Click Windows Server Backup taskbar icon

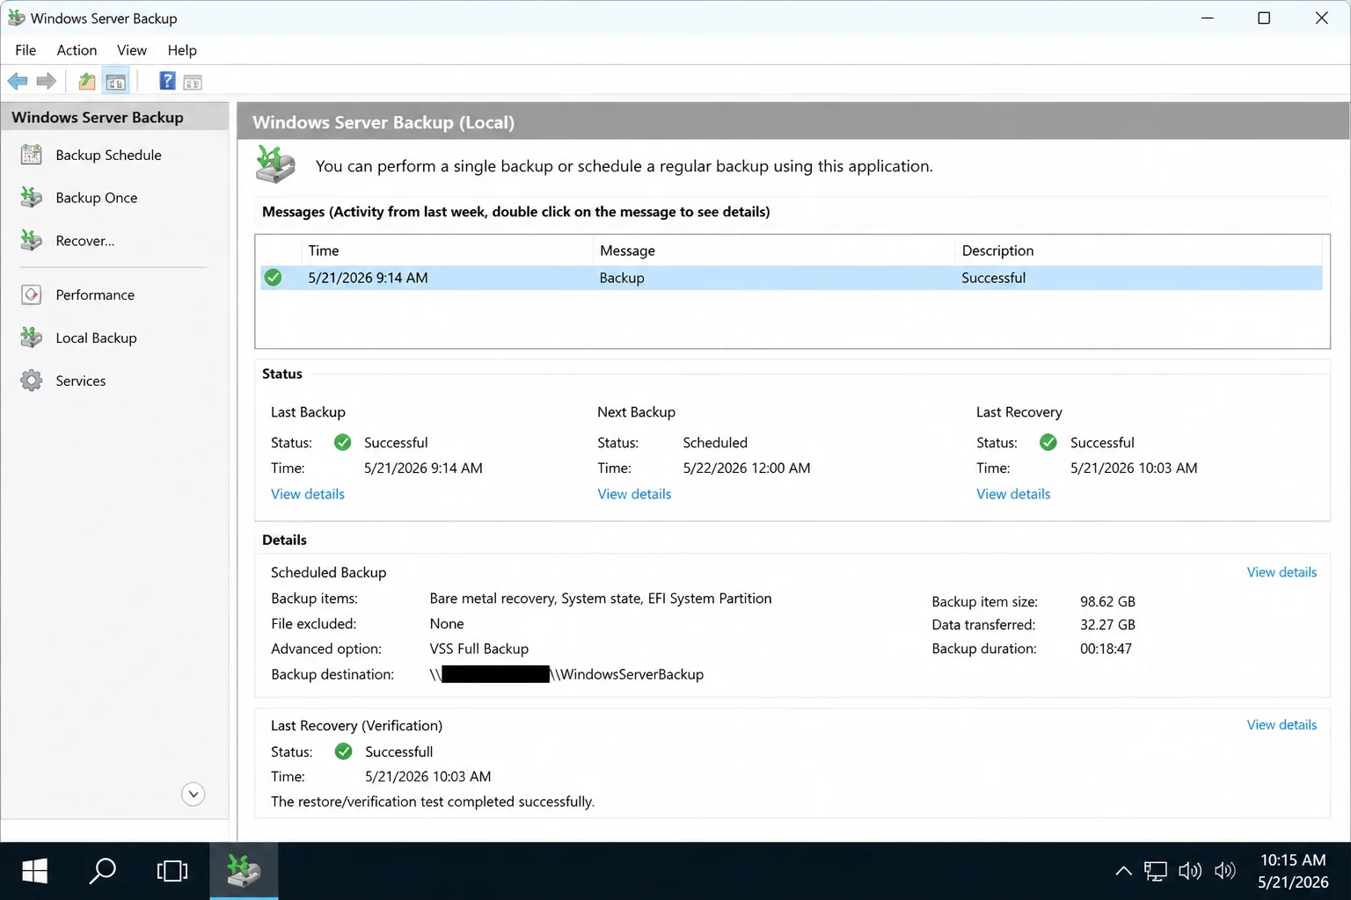click(x=244, y=871)
